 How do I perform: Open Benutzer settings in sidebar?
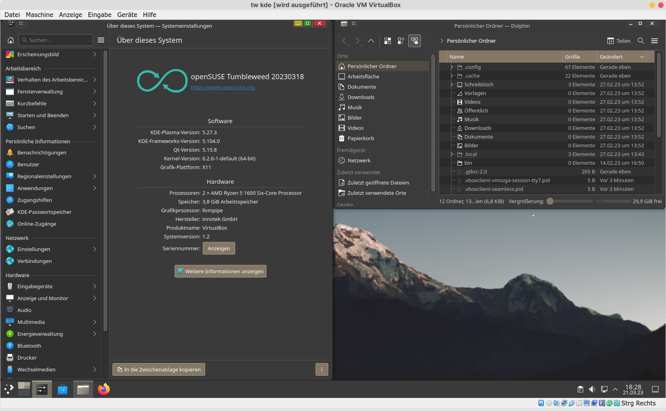point(51,164)
